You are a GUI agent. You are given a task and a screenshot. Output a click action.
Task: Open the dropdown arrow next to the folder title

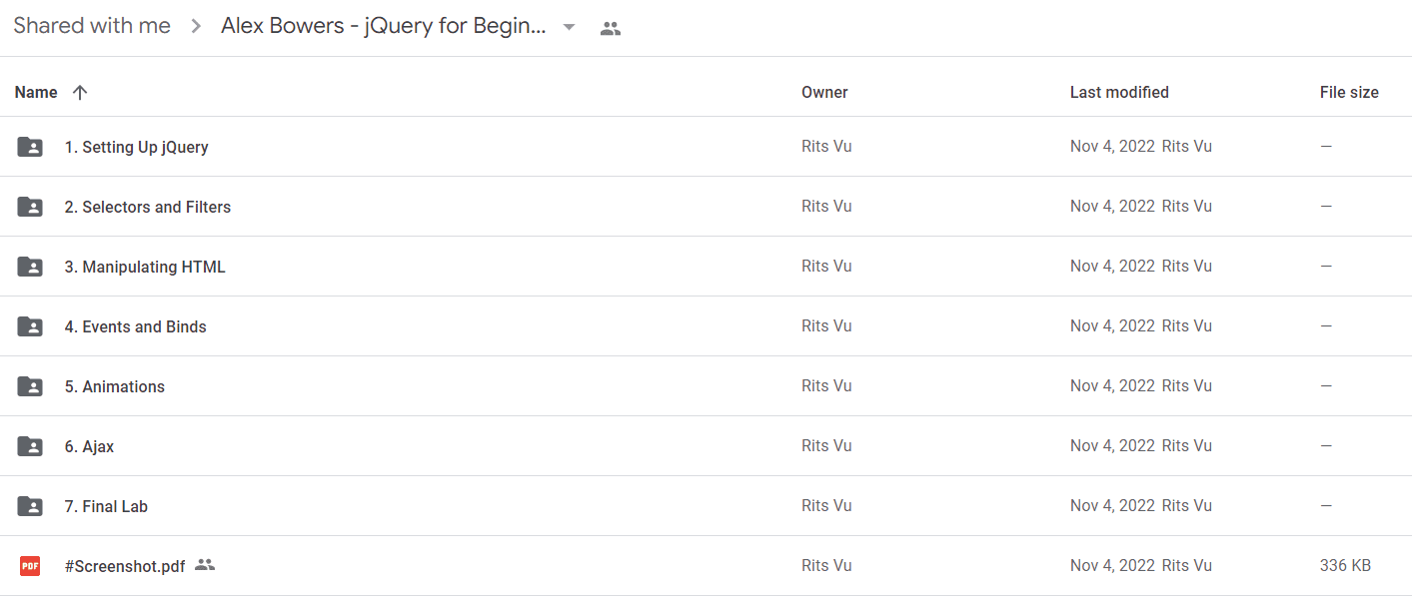point(569,27)
